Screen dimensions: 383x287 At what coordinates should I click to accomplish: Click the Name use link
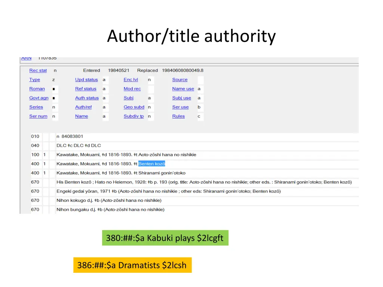tap(183, 89)
